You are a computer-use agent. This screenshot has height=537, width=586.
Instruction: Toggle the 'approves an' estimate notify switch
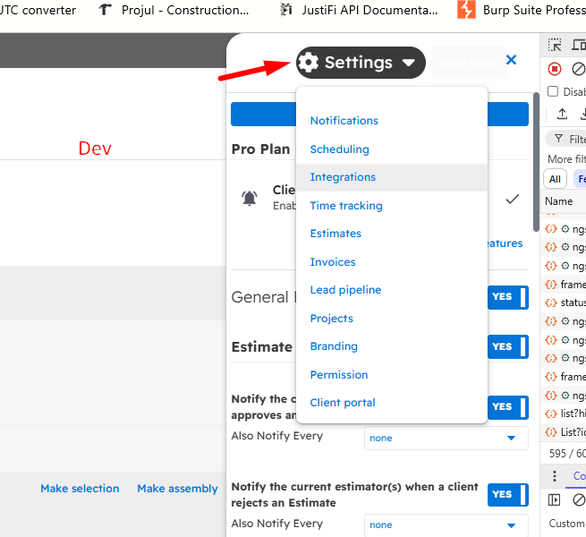tap(508, 407)
